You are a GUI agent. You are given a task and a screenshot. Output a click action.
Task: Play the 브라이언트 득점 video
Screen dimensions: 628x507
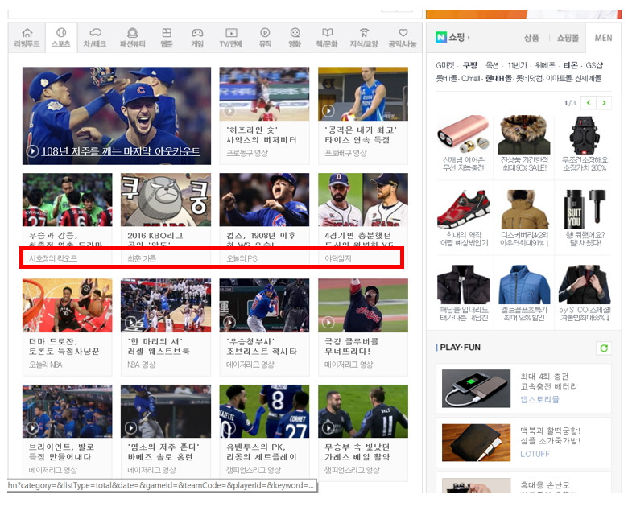32,427
